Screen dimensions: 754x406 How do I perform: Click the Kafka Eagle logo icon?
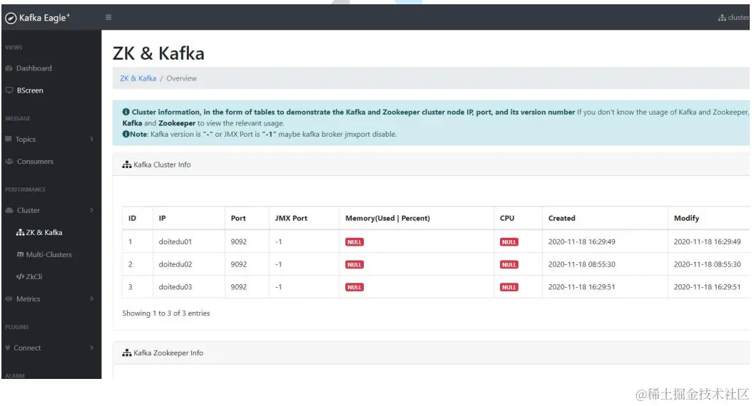coord(11,19)
